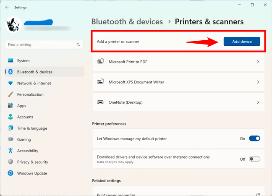Click Bluetooth & devices breadcrumb link

pyautogui.click(x=127, y=22)
